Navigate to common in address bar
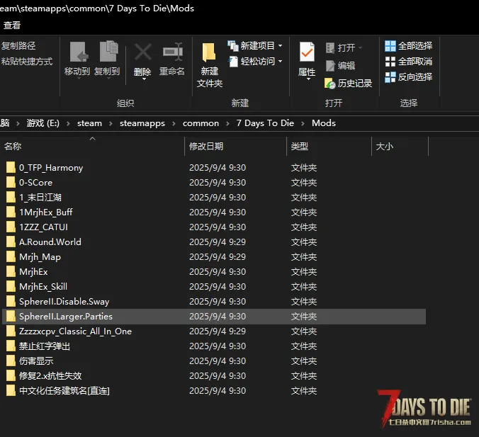479x437 pixels. coord(201,123)
